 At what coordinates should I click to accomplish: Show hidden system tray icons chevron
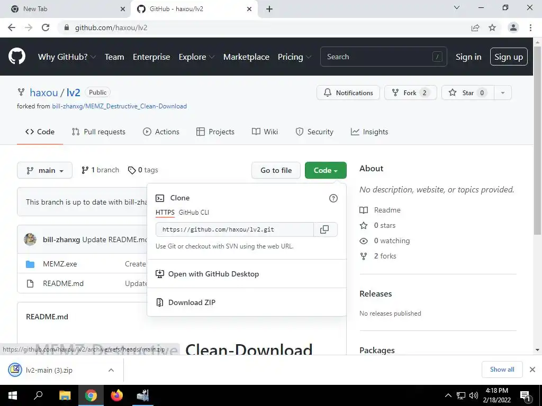(x=448, y=395)
